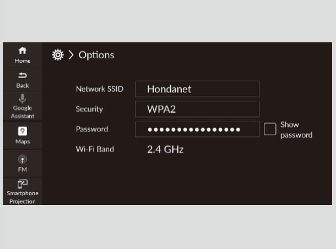Change the Wi-Fi Band 2.4 GHz value
The width and height of the screenshot is (336, 249).
point(165,149)
